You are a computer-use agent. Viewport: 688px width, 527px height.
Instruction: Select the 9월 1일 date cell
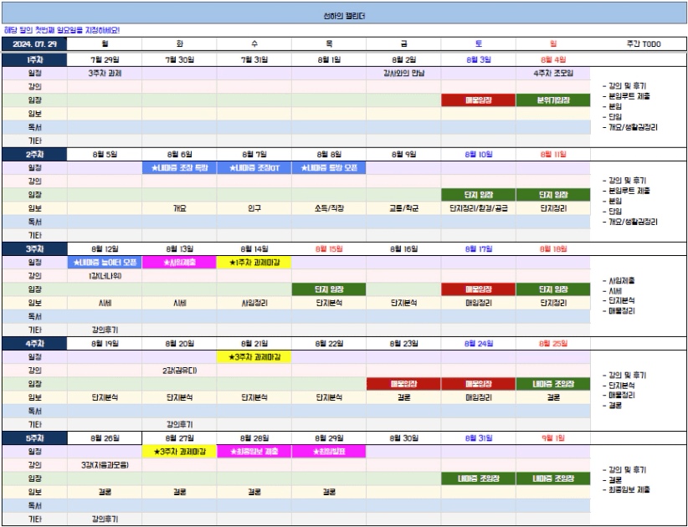(x=552, y=437)
